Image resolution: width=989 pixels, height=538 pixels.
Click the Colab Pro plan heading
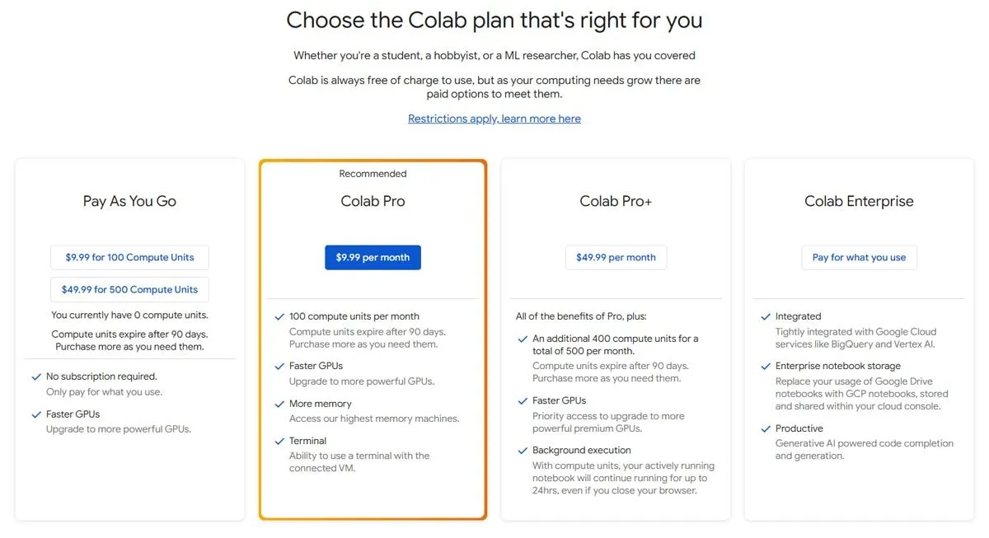[373, 201]
